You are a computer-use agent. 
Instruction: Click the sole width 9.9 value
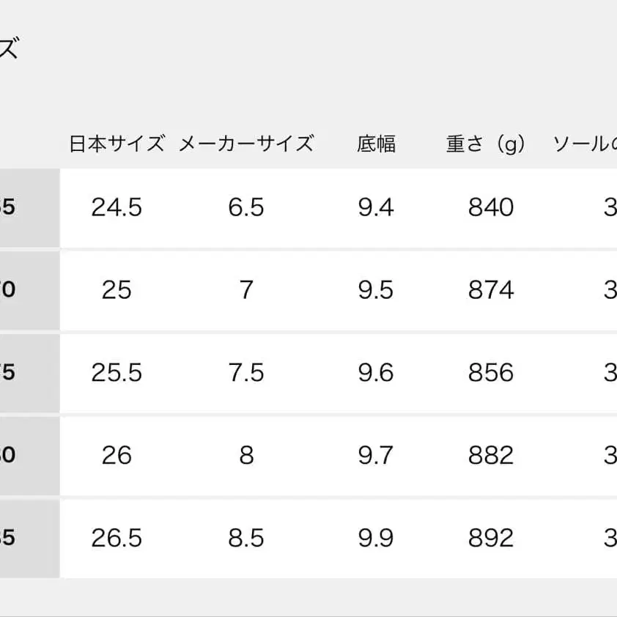coord(376,538)
